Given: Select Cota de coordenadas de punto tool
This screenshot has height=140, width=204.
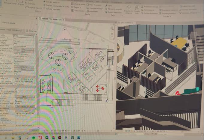Looking at the screenshot, I should (x=56, y=6).
